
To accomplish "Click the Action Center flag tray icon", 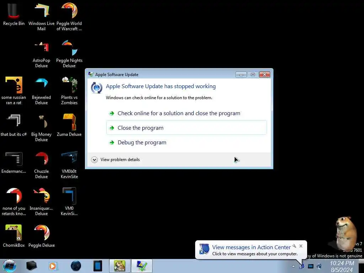I will pyautogui.click(x=302, y=266).
